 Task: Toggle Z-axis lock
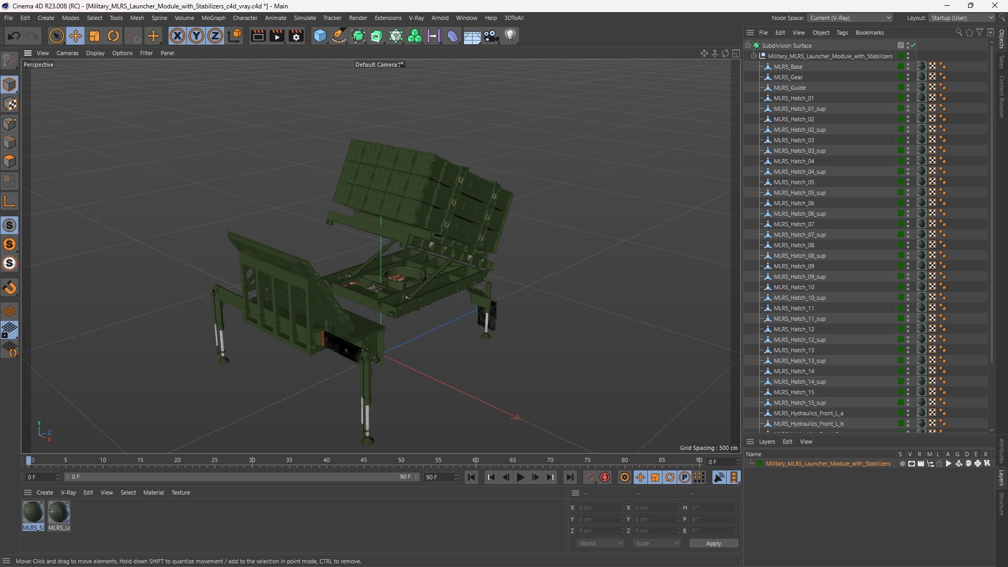pos(215,36)
